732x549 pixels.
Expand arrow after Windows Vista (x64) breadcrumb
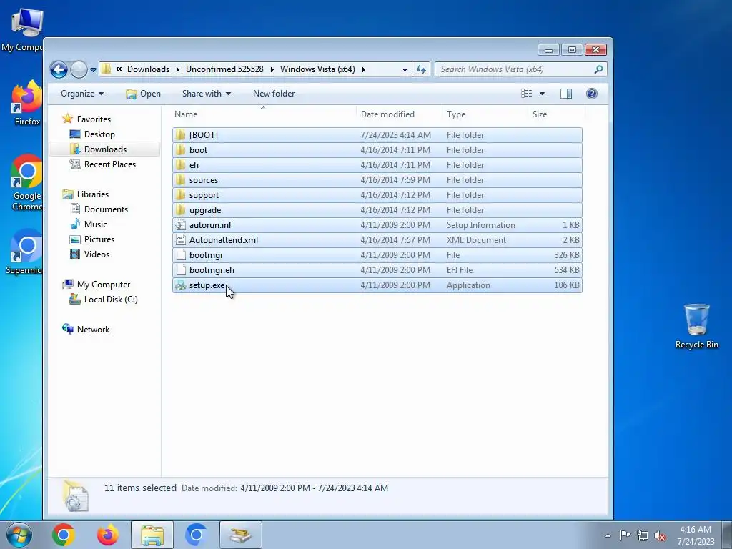[363, 69]
